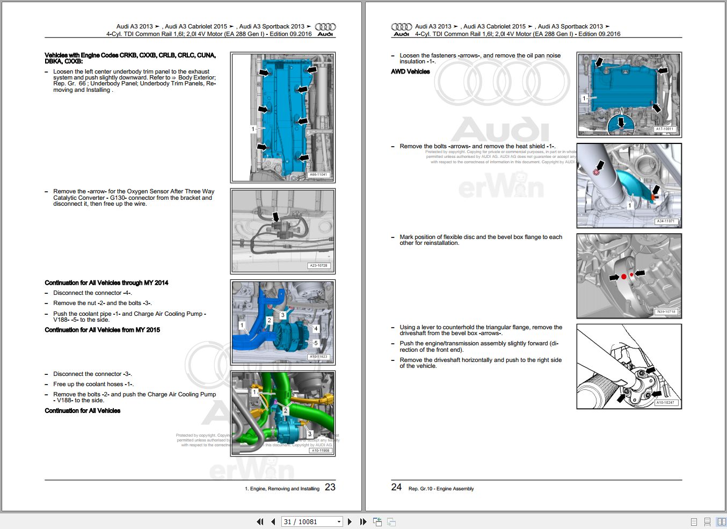Click underbody trim panel figure A66-11041

tap(283, 117)
